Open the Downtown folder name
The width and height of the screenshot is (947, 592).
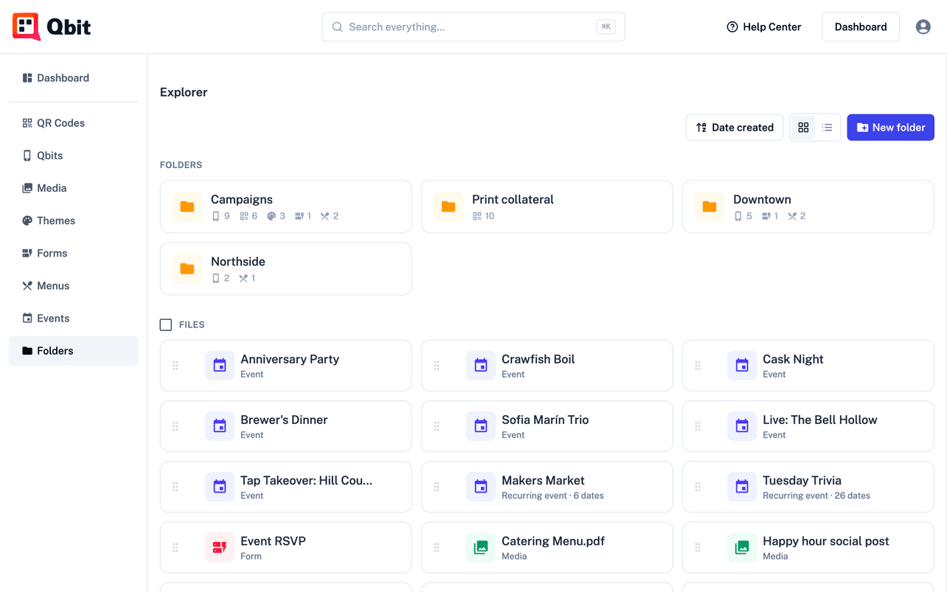(x=762, y=200)
